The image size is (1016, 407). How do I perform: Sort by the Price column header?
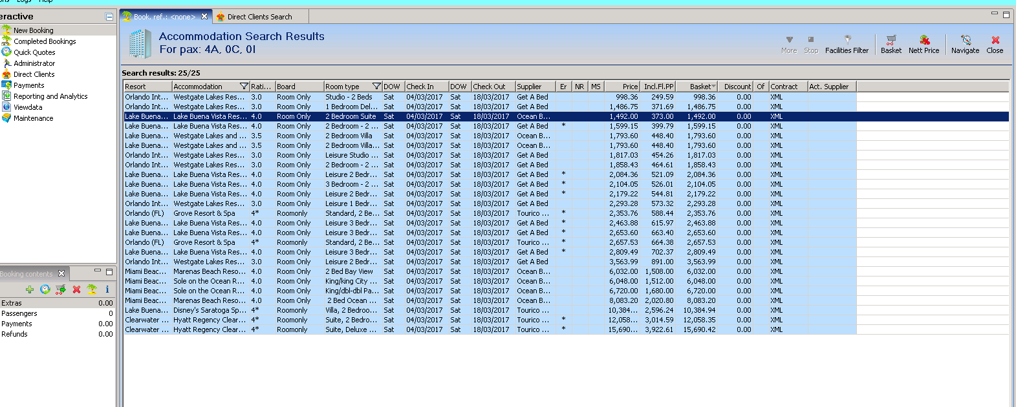622,87
